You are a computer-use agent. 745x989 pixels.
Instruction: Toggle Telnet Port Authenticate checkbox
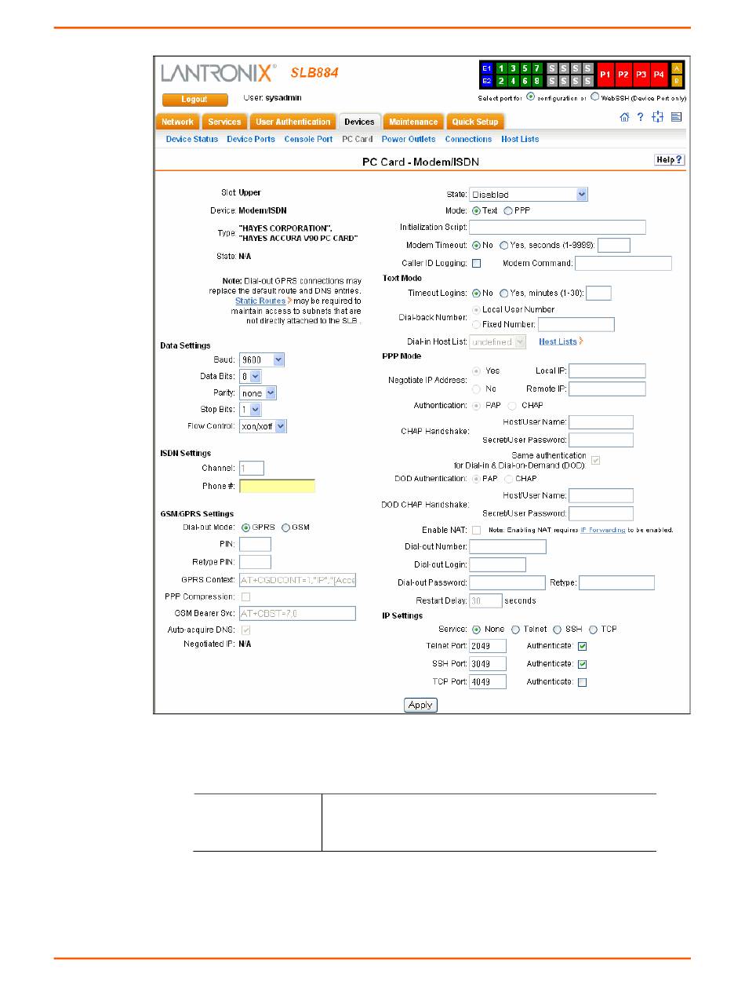(582, 647)
